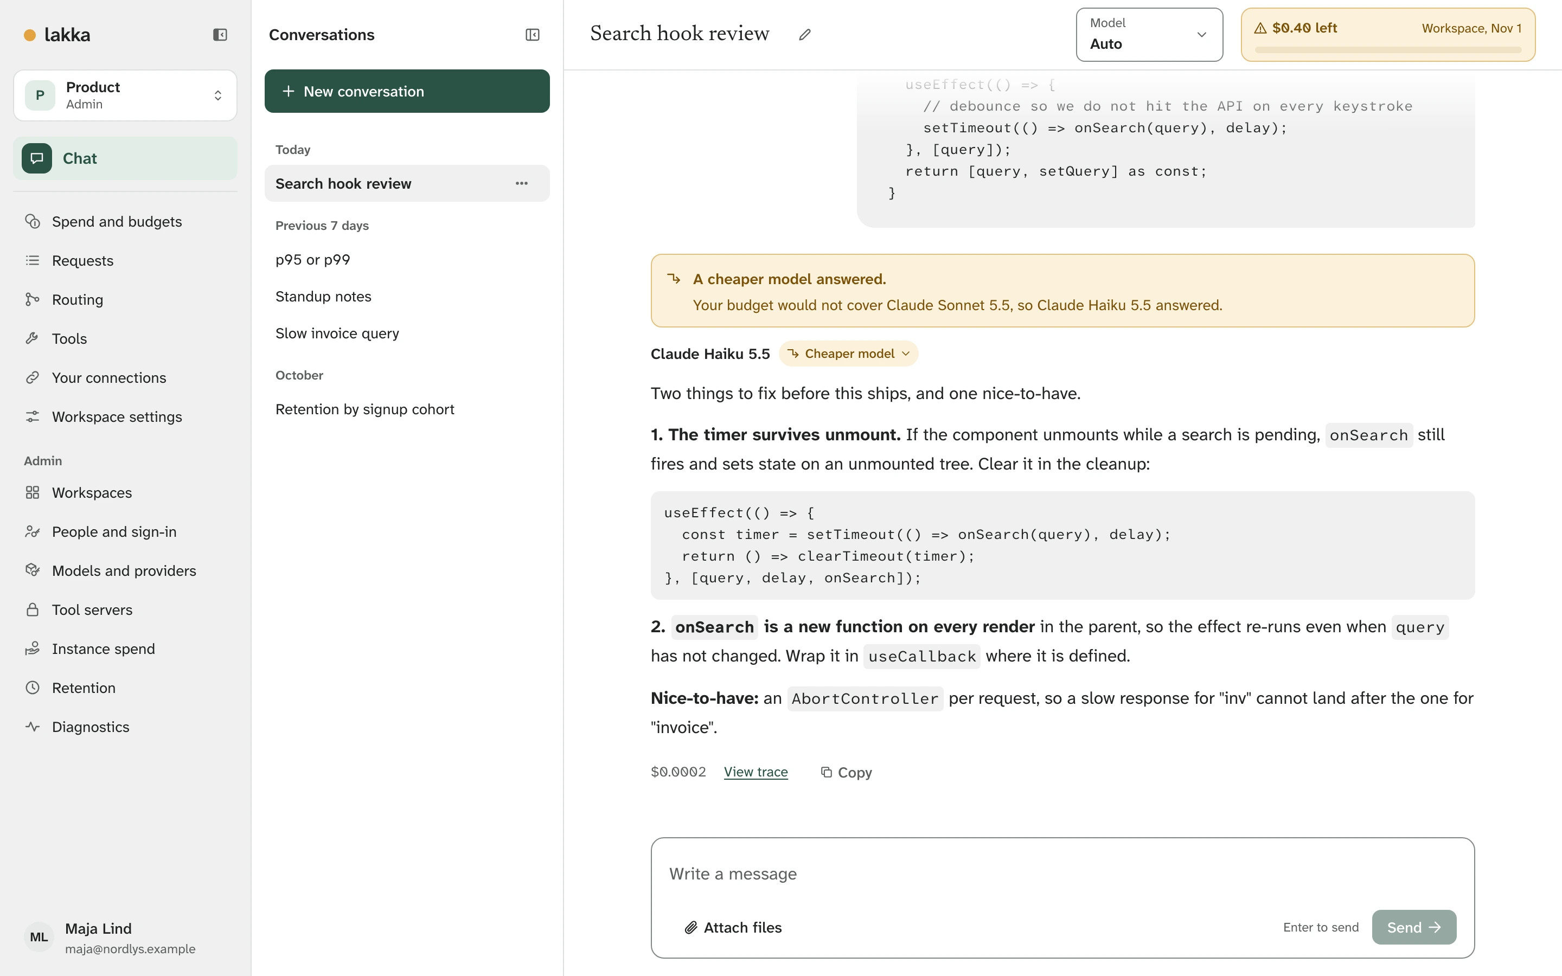Open Workspace settings
The image size is (1562, 976).
pyautogui.click(x=125, y=416)
